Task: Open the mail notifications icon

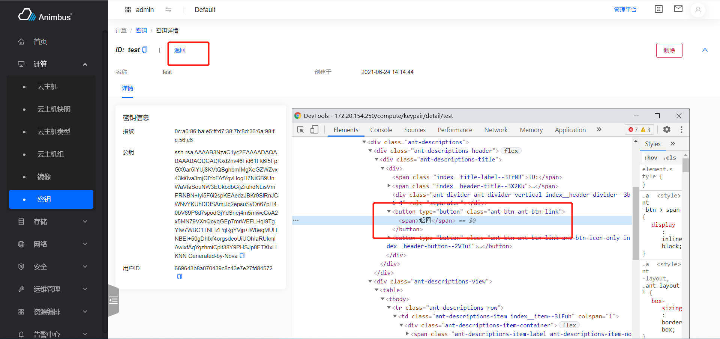Action: point(678,9)
